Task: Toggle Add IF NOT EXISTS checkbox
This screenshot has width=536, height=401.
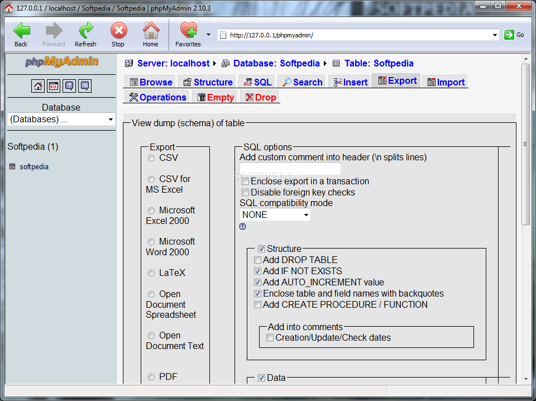Action: click(258, 271)
